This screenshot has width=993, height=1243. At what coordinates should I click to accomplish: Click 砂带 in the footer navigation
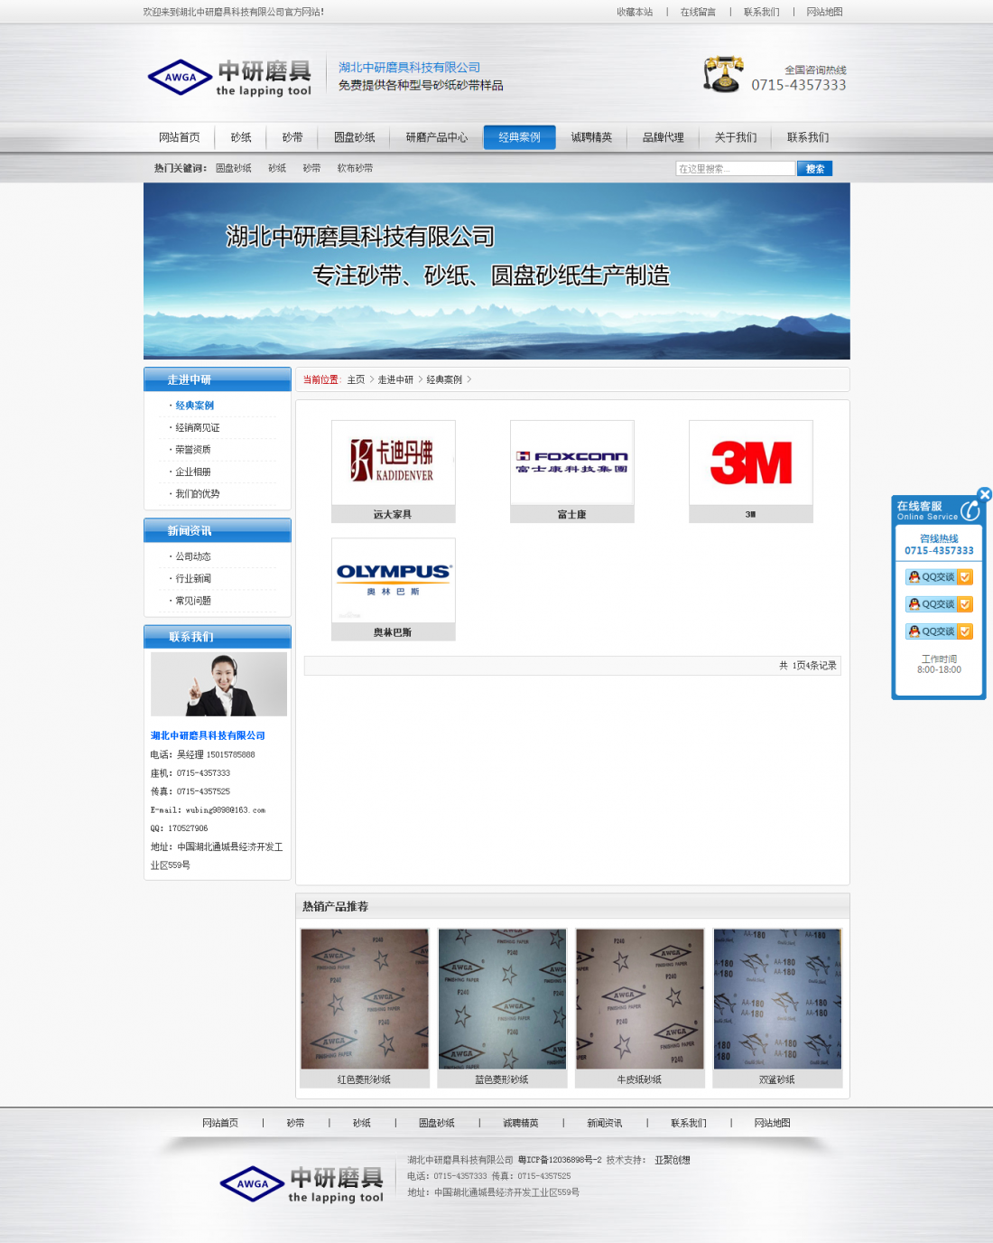click(295, 1123)
